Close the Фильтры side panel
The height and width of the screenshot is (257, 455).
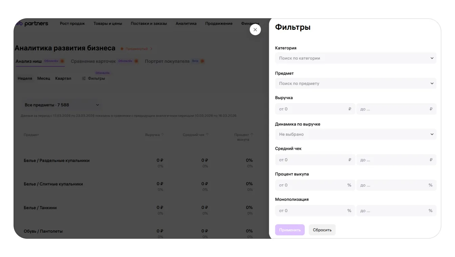(x=255, y=30)
